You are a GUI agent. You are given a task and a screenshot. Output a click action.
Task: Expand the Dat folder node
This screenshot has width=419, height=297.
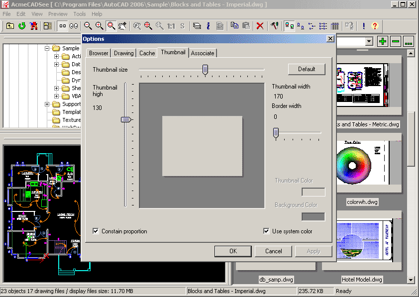click(x=56, y=64)
